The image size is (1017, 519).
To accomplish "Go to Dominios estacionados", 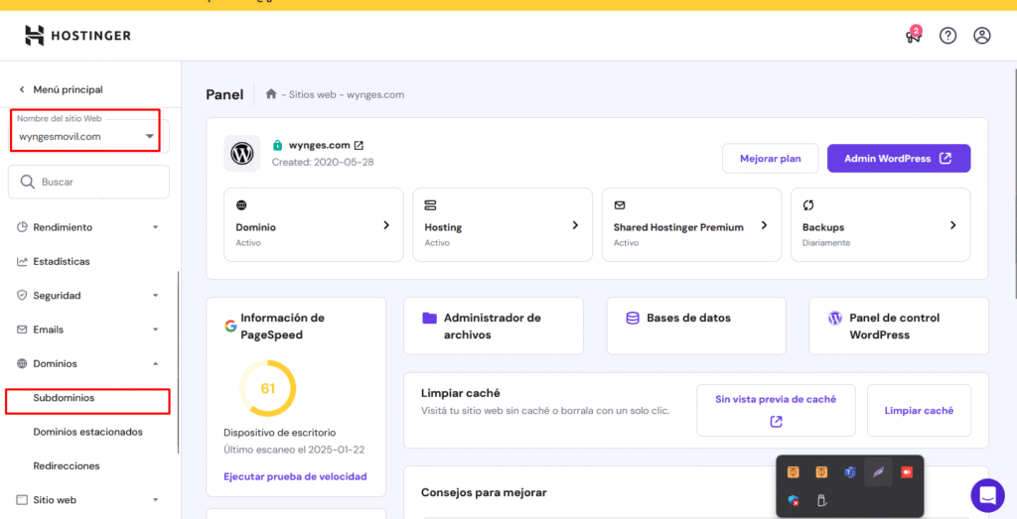I will [87, 432].
